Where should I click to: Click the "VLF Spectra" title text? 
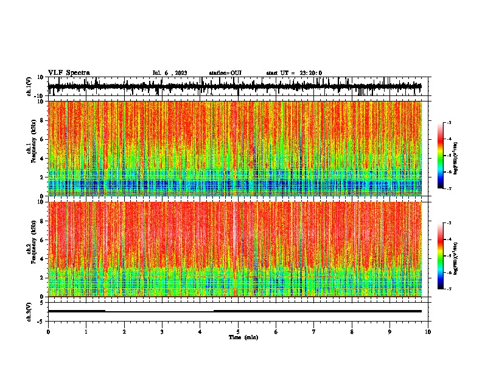(x=69, y=73)
